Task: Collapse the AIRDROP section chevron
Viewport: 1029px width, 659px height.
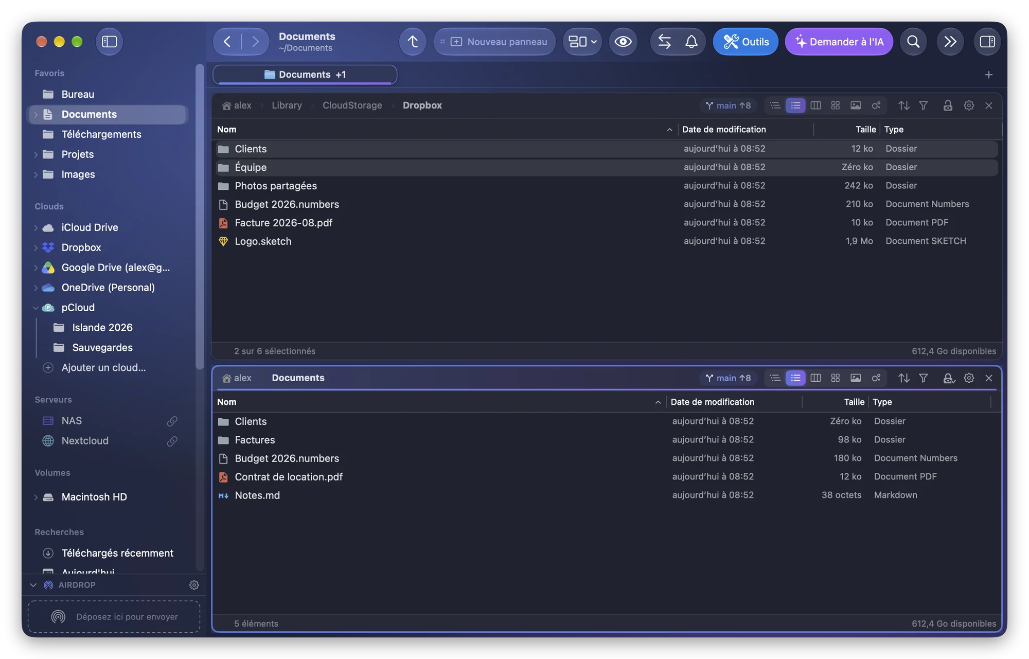Action: click(x=33, y=585)
